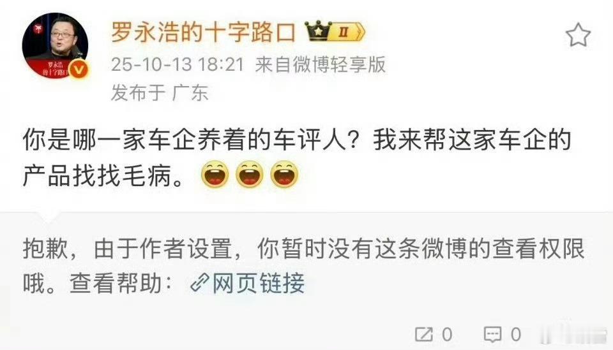Click the comment count 0
This screenshot has width=613, height=350.
(x=516, y=335)
